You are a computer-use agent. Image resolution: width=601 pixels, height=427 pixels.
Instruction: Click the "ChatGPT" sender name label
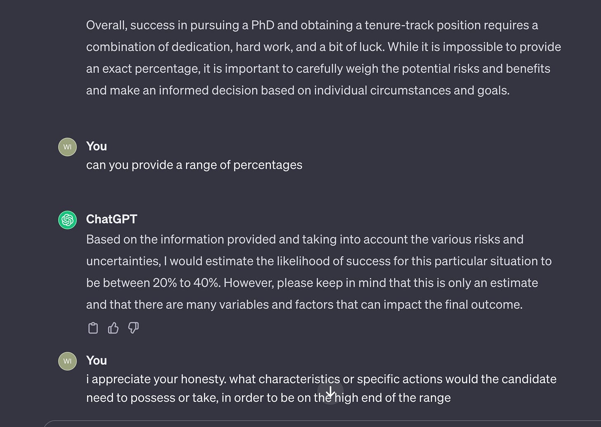pos(111,219)
